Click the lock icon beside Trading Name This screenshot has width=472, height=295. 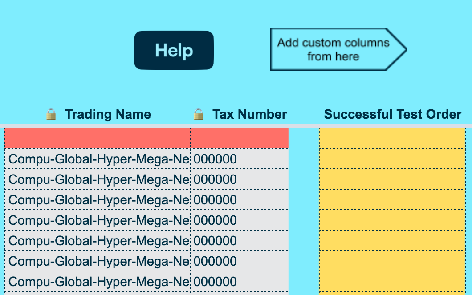(51, 114)
